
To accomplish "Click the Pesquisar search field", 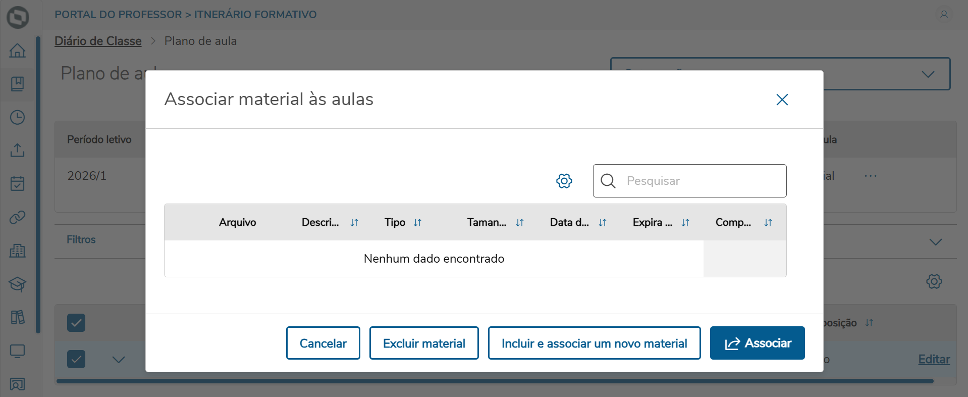I will (x=690, y=181).
